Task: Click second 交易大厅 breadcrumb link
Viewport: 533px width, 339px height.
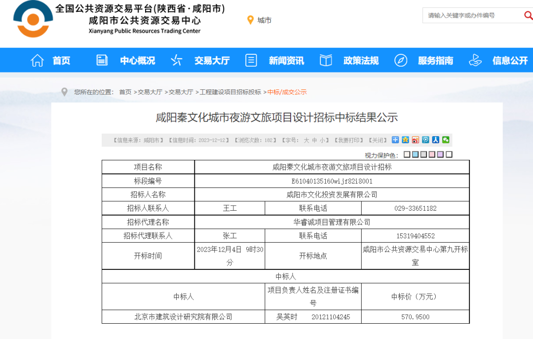Action: click(x=181, y=92)
